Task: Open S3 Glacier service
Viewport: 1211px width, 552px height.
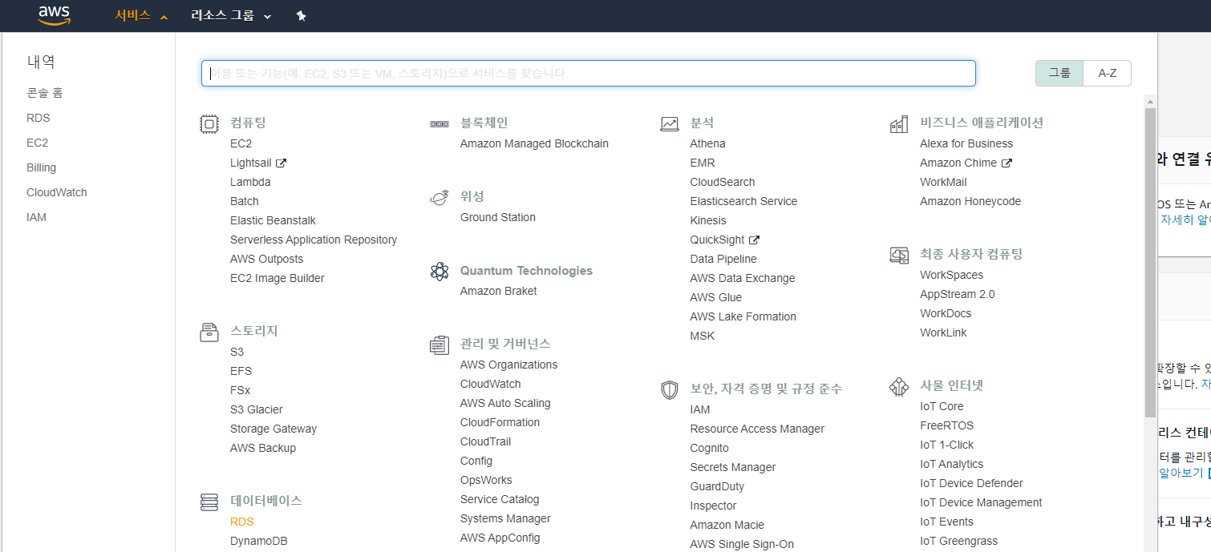Action: coord(257,409)
